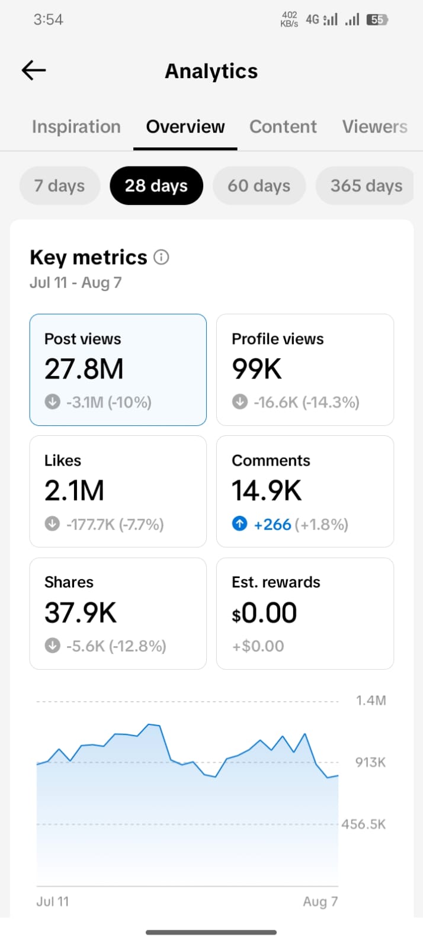This screenshot has height=947, width=423.
Task: Select the Est. rewards metric card
Action: pos(305,614)
